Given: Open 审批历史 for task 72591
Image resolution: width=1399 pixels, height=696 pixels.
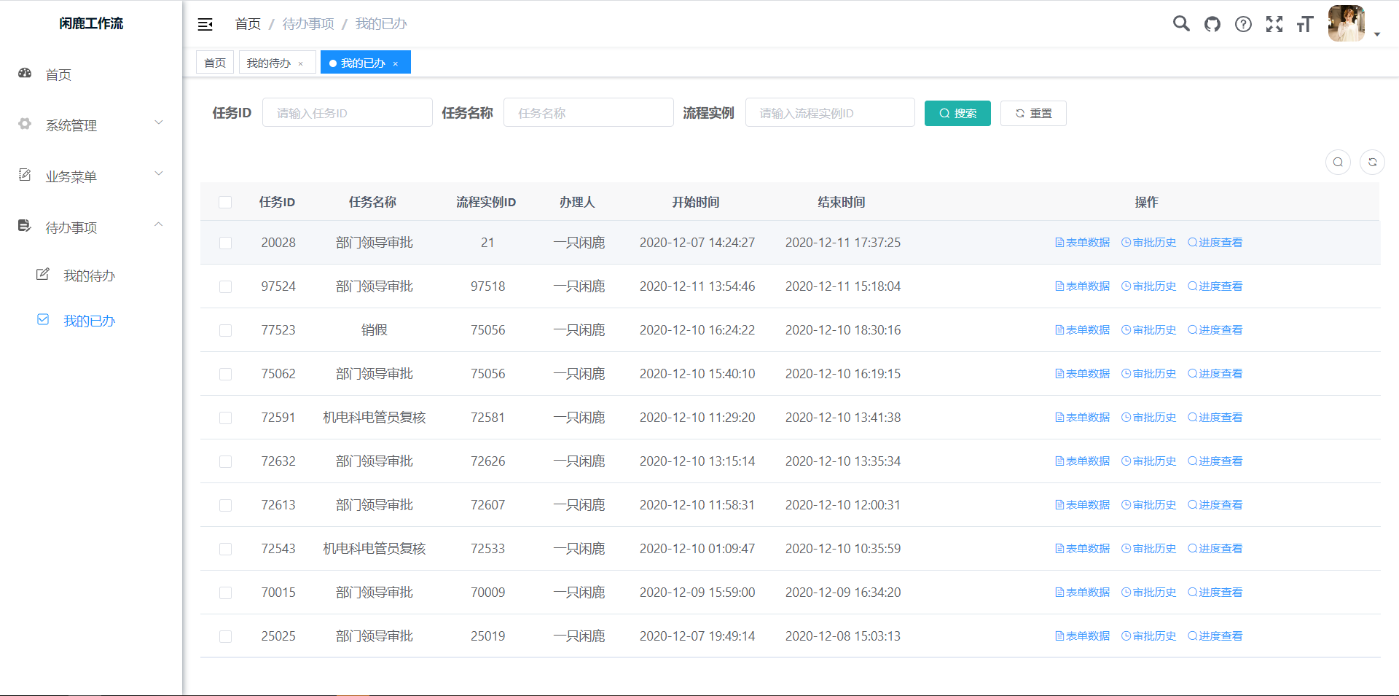Looking at the screenshot, I should (x=1148, y=418).
